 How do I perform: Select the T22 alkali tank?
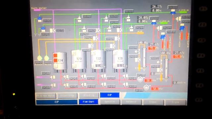pos(98,59)
